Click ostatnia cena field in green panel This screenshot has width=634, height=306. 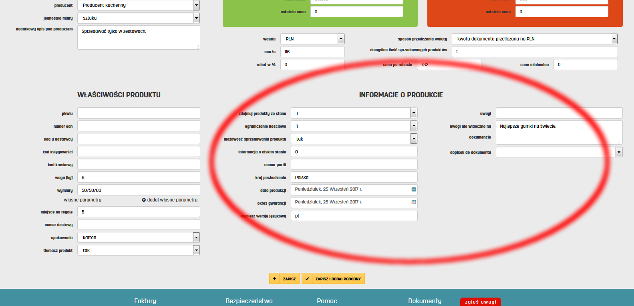point(356,12)
